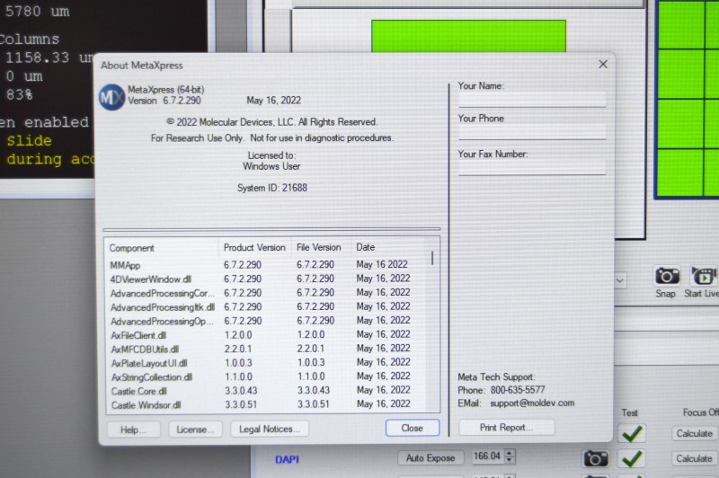Click the Snap camera icon
Screen dimensions: 719x478
[666, 276]
